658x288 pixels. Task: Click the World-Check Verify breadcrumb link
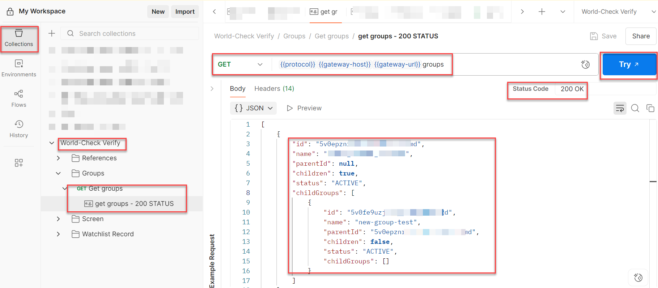point(244,36)
